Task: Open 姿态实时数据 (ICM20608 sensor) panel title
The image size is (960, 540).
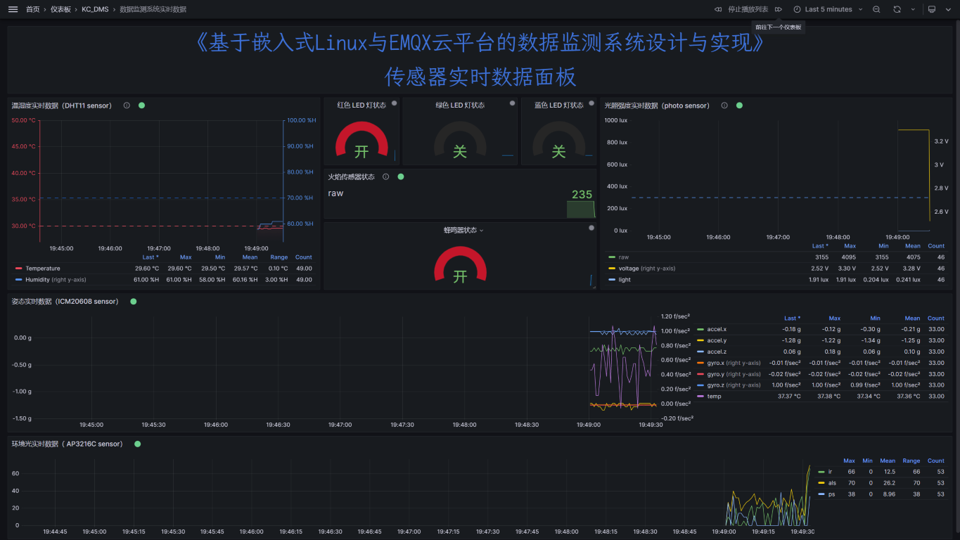Action: click(65, 301)
